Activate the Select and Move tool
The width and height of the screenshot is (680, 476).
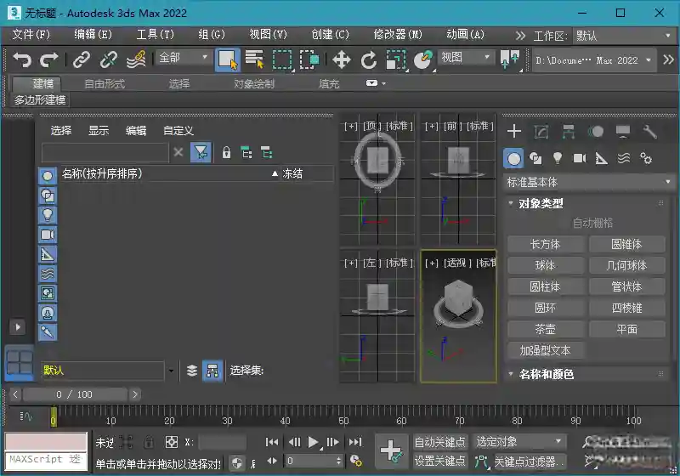[x=342, y=59]
